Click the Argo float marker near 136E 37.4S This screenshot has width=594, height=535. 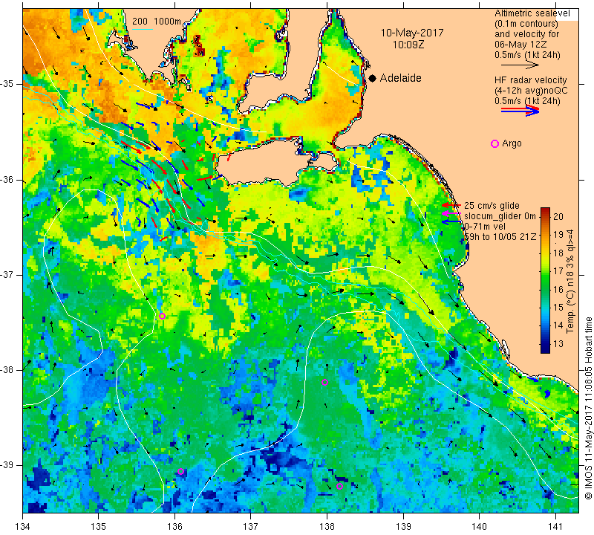point(162,317)
